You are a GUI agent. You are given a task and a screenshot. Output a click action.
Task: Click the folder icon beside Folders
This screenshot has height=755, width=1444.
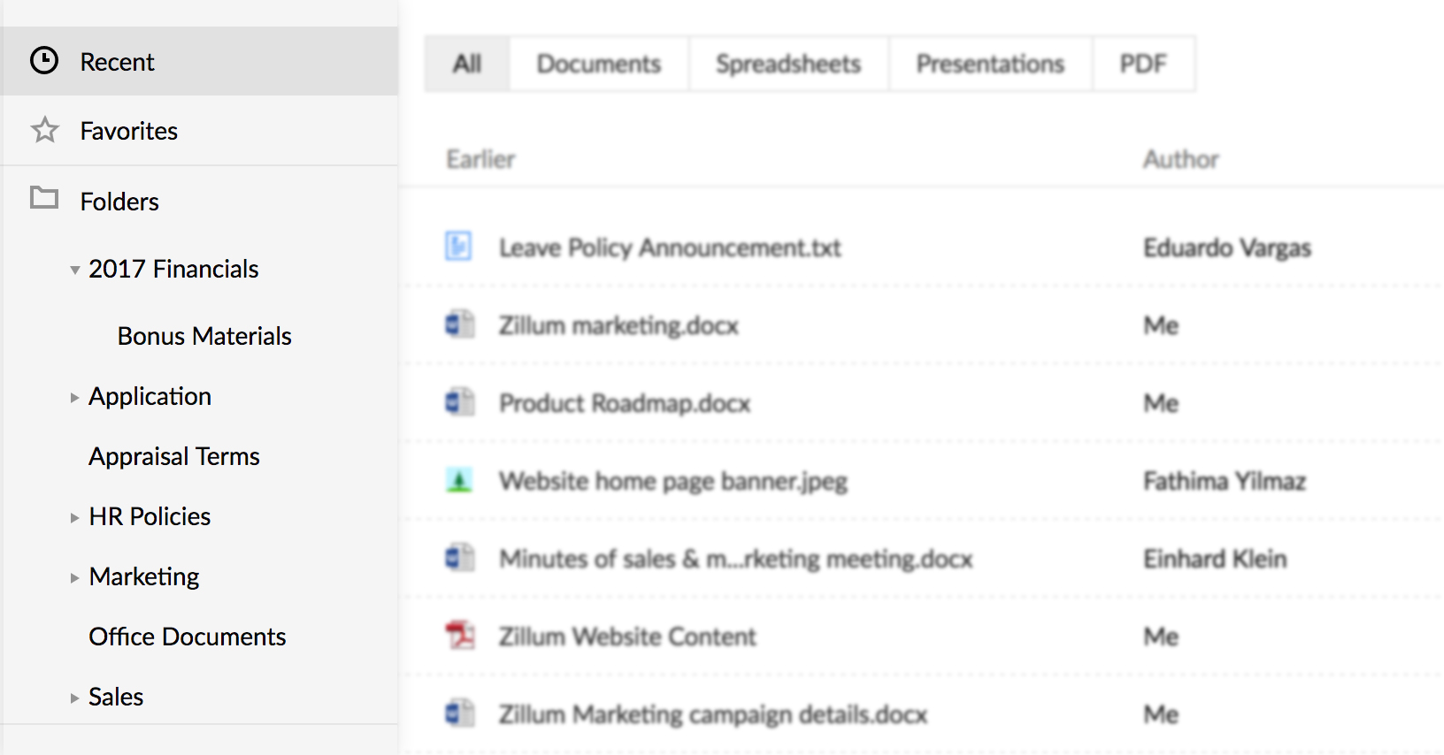coord(44,198)
